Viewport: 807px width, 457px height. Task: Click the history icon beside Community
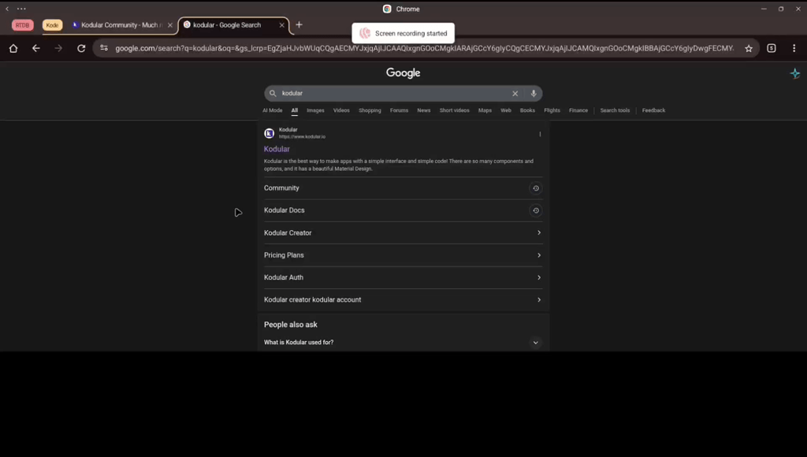(536, 188)
